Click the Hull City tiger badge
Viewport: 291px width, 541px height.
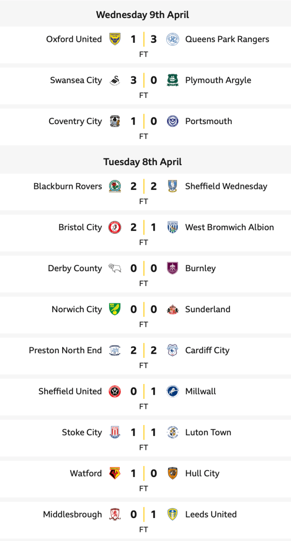point(172,474)
